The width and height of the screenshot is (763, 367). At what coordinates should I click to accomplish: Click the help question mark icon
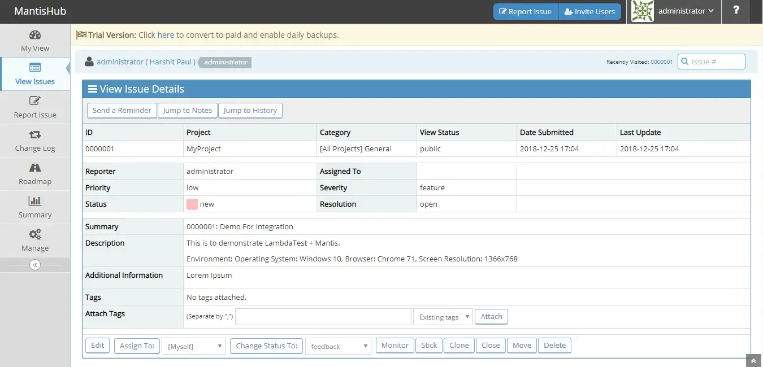point(736,11)
